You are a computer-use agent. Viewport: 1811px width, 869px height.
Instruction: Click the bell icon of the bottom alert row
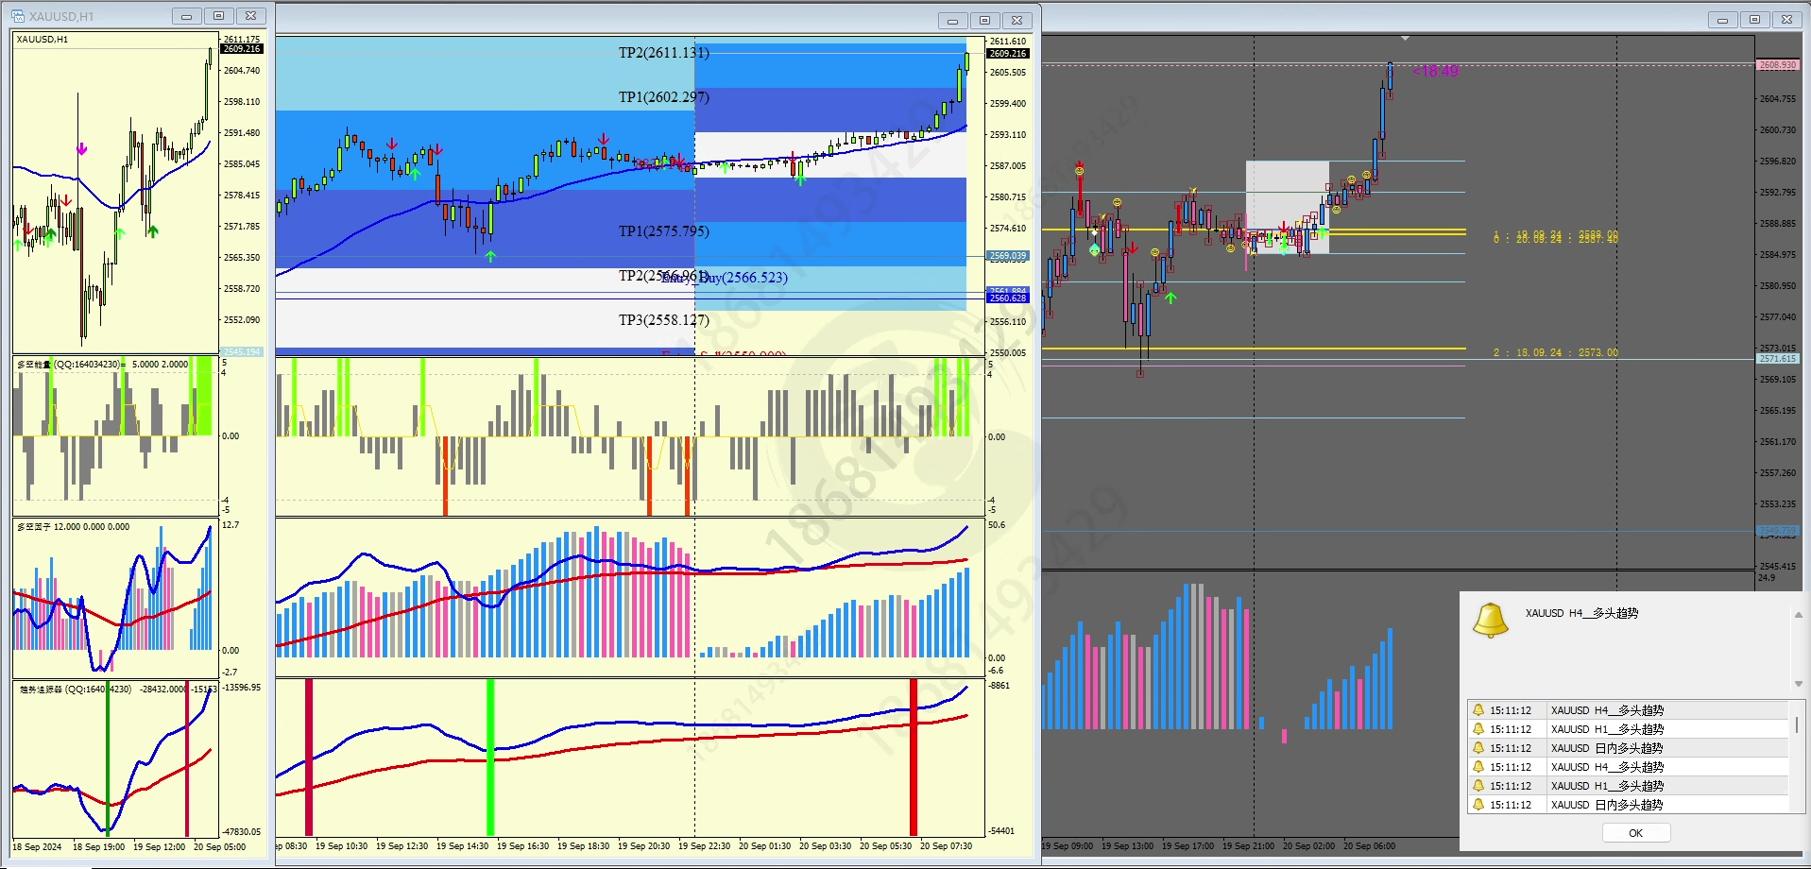1478,805
